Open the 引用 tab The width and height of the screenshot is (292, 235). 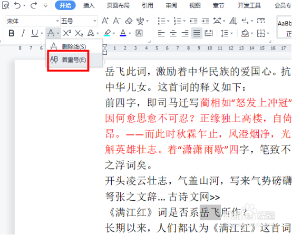point(148,6)
